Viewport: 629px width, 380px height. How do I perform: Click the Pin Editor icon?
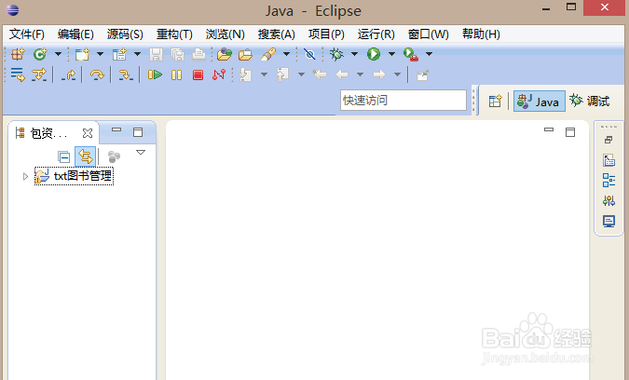click(422, 75)
